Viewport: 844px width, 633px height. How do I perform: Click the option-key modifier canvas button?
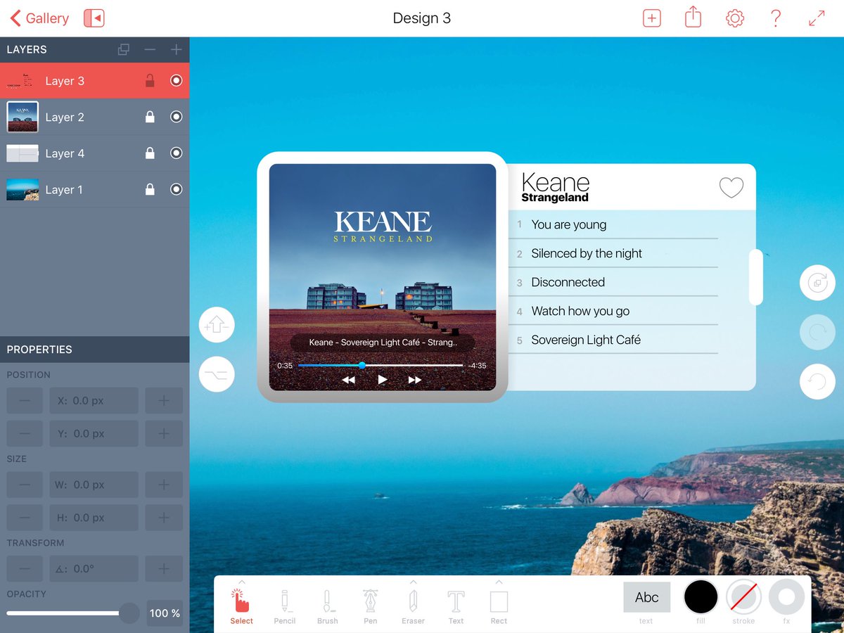click(x=217, y=374)
